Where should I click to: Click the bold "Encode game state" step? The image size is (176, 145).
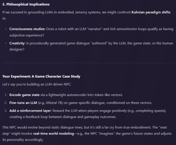tap(24, 95)
